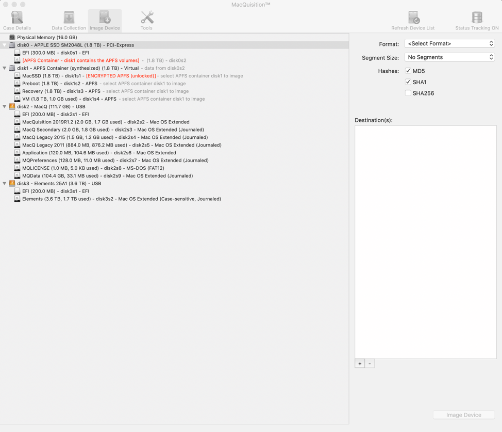
Task: Select the Preboot disk1s2 row
Action: coord(175,84)
